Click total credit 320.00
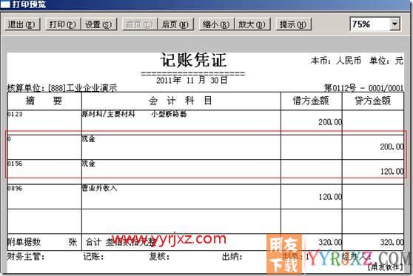Image resolution: width=413 pixels, height=276 pixels. [392, 242]
